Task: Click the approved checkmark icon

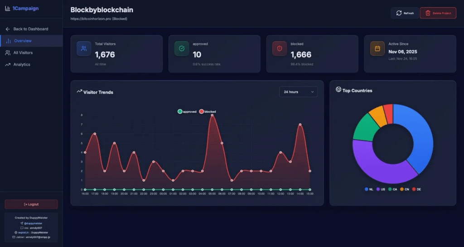Action: [x=182, y=48]
